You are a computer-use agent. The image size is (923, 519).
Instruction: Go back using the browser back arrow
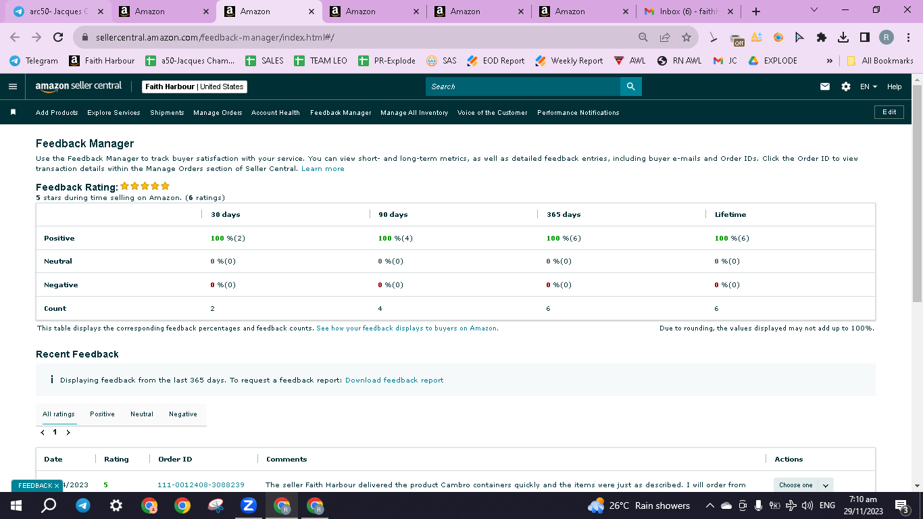point(16,38)
